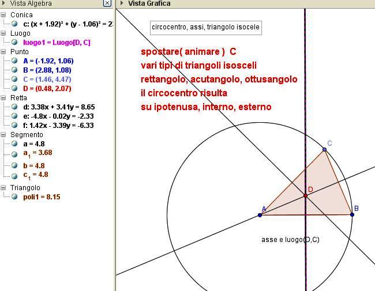Collapse the Retta category

3,98
